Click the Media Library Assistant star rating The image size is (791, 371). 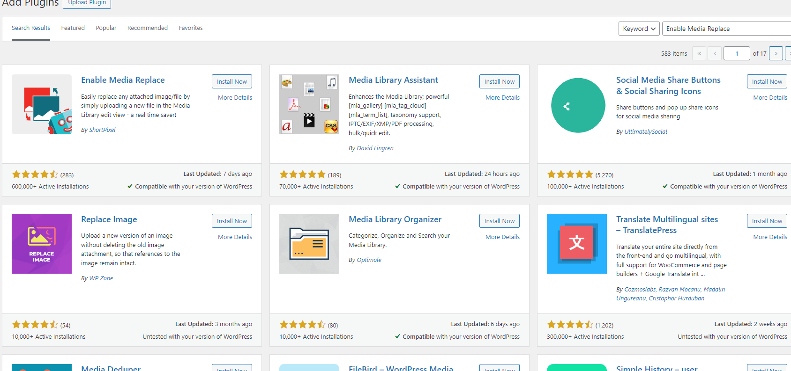[x=303, y=175]
